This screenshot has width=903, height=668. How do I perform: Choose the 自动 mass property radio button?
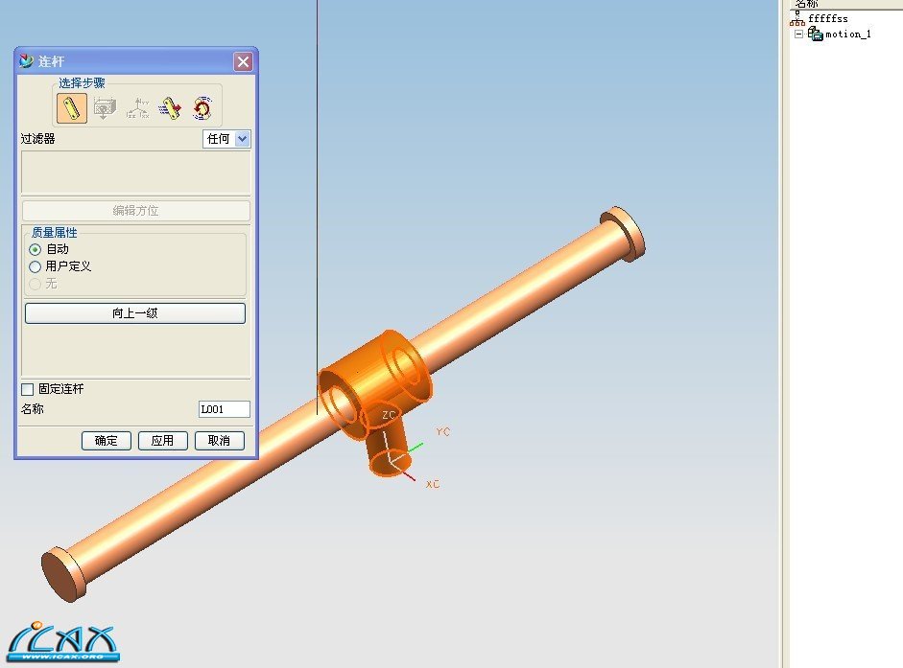[36, 250]
